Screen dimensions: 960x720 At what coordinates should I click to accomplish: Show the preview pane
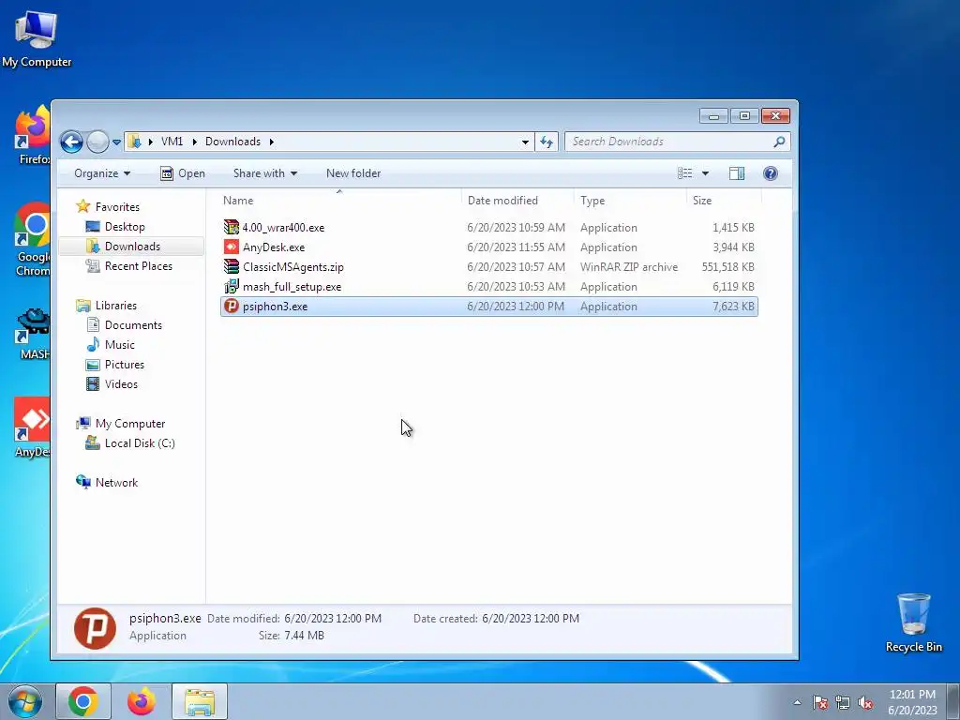[x=737, y=173]
